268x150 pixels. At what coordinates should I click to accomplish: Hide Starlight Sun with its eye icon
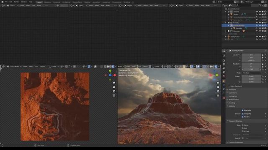pyautogui.click(x=260, y=37)
